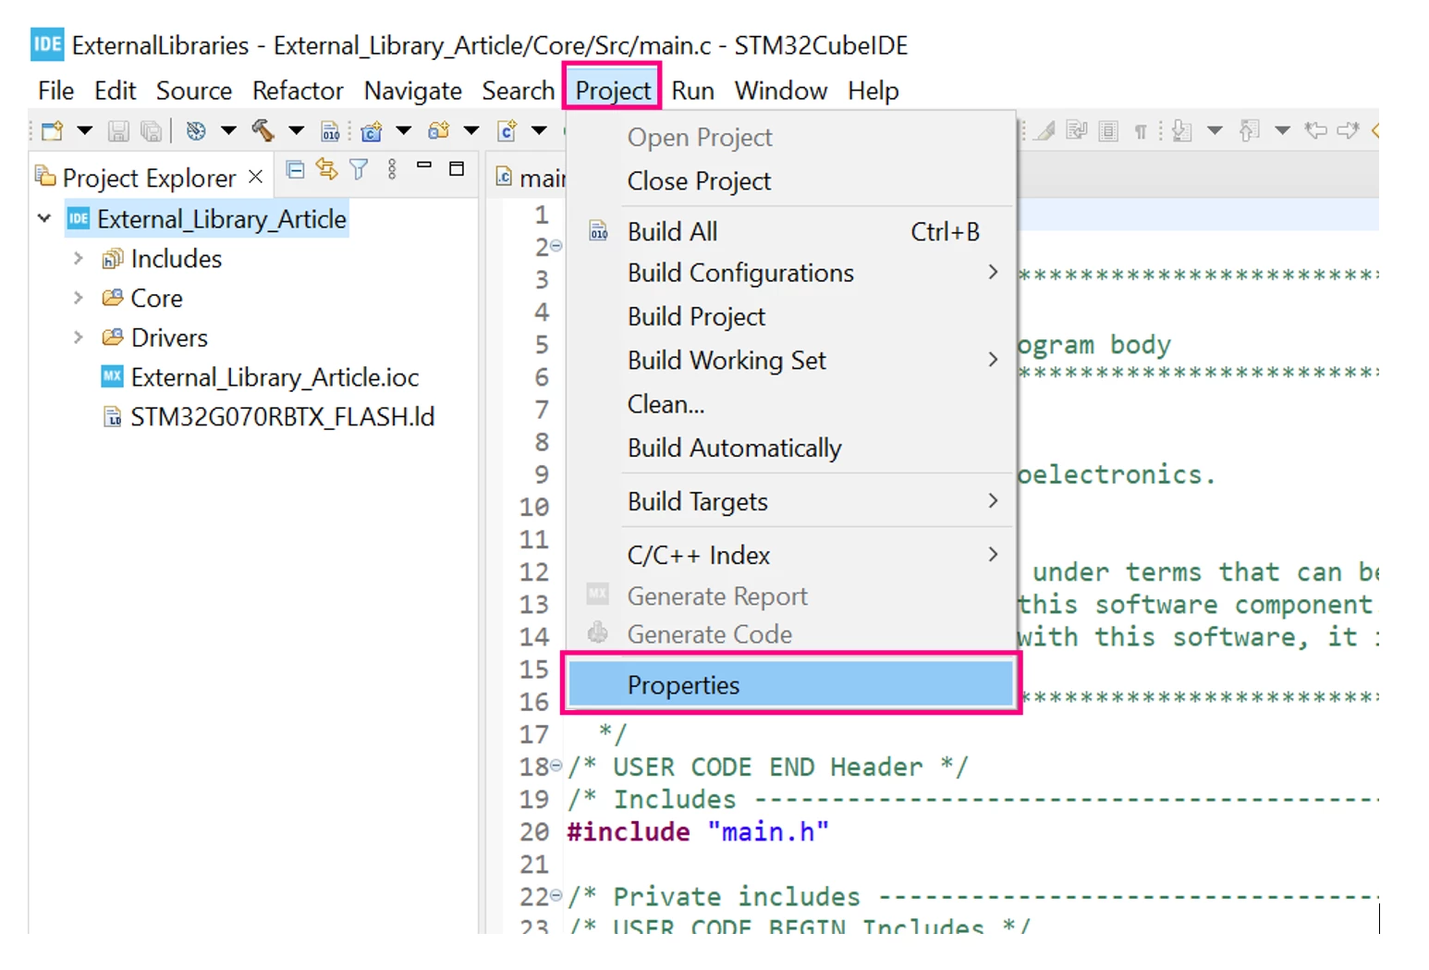Screen dimensions: 1429x970
Task: Toggle Show Whitespace Characters pilcrow icon
Action: tap(1141, 131)
